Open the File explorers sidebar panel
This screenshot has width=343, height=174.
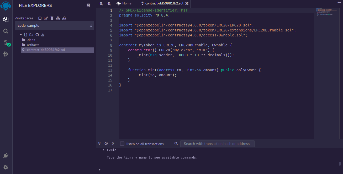(6, 19)
